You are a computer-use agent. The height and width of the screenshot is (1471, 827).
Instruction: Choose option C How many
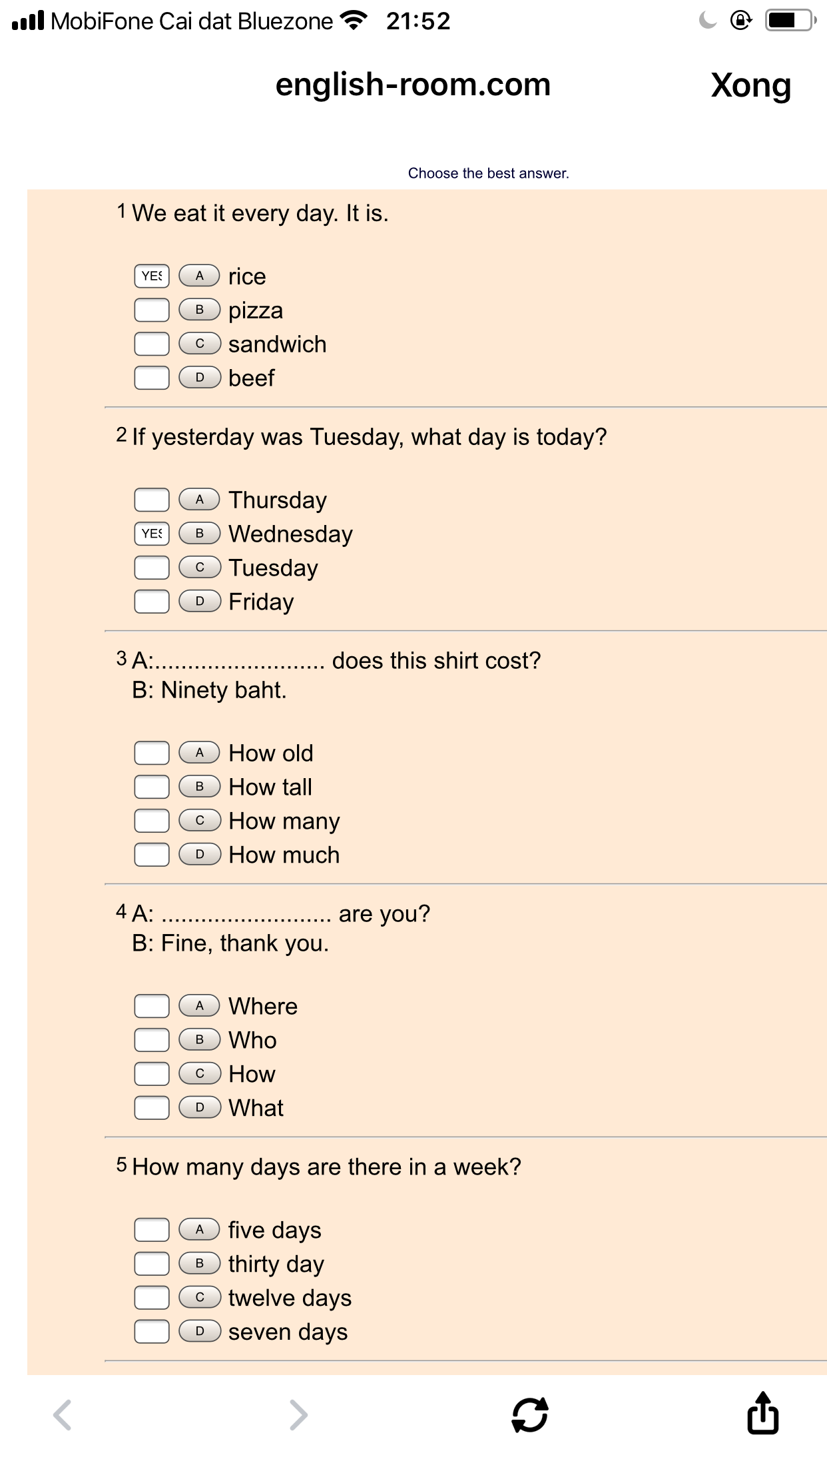(x=199, y=821)
